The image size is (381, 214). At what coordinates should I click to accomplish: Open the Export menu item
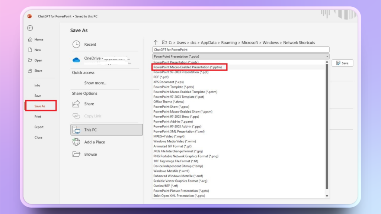pos(39,127)
